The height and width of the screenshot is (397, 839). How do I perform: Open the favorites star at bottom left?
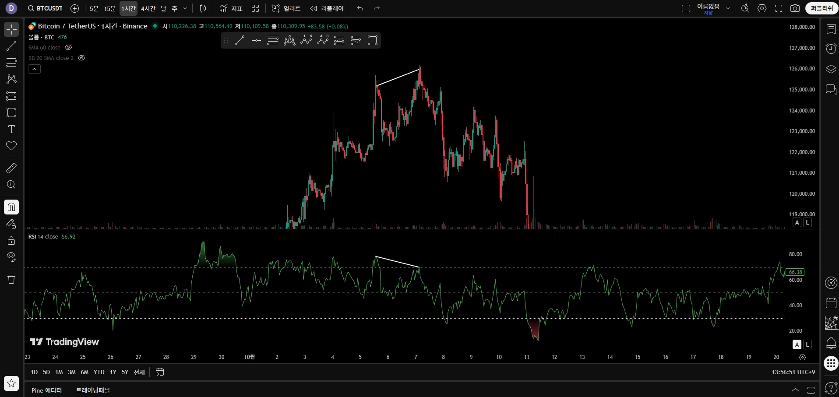(x=11, y=383)
